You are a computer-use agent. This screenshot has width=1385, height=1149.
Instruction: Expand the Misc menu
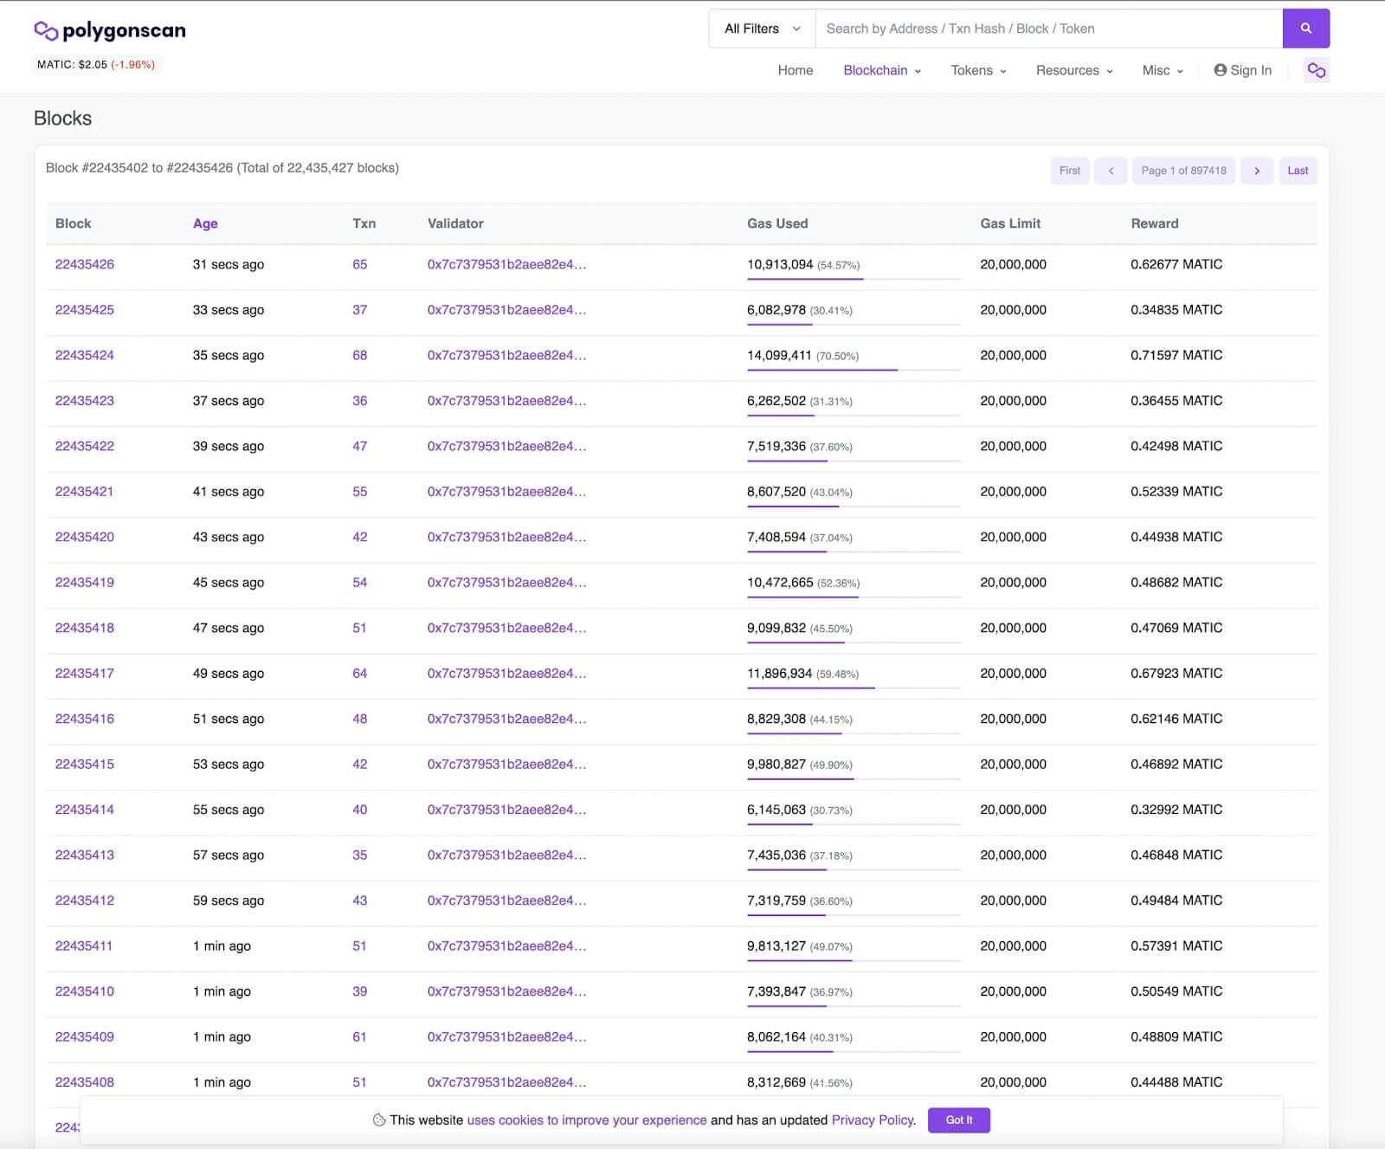1163,70
